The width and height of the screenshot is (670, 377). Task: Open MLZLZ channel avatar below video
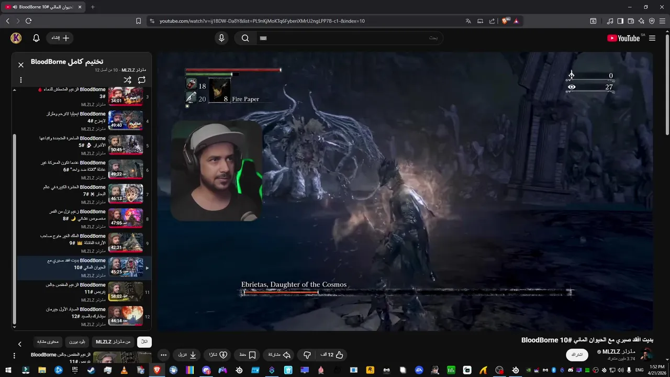pyautogui.click(x=646, y=354)
